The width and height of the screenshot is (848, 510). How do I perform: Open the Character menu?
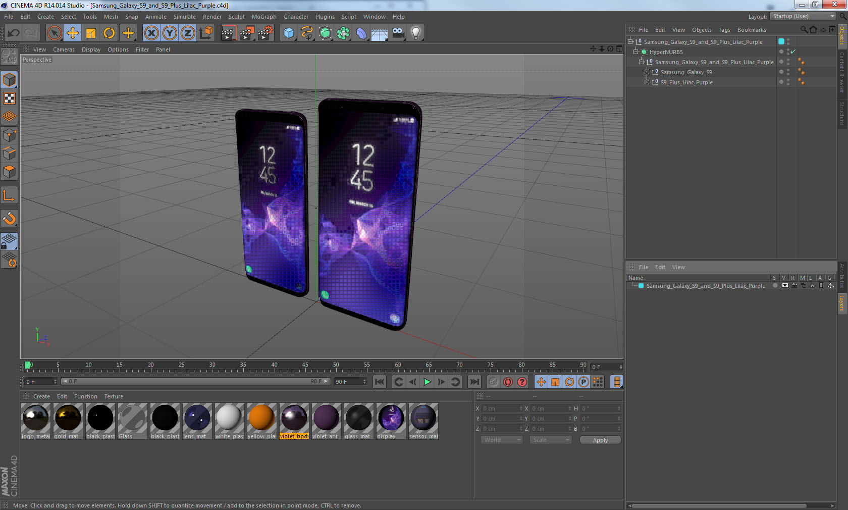point(296,17)
